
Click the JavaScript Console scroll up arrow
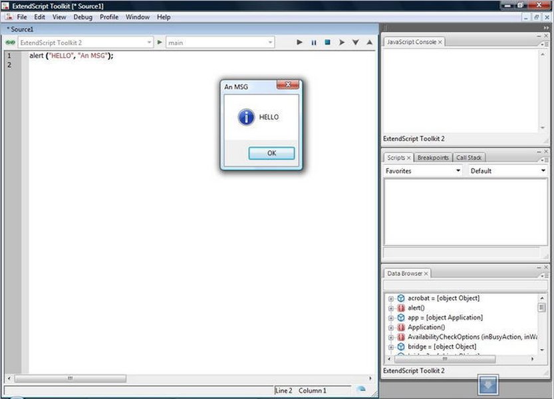pos(542,55)
